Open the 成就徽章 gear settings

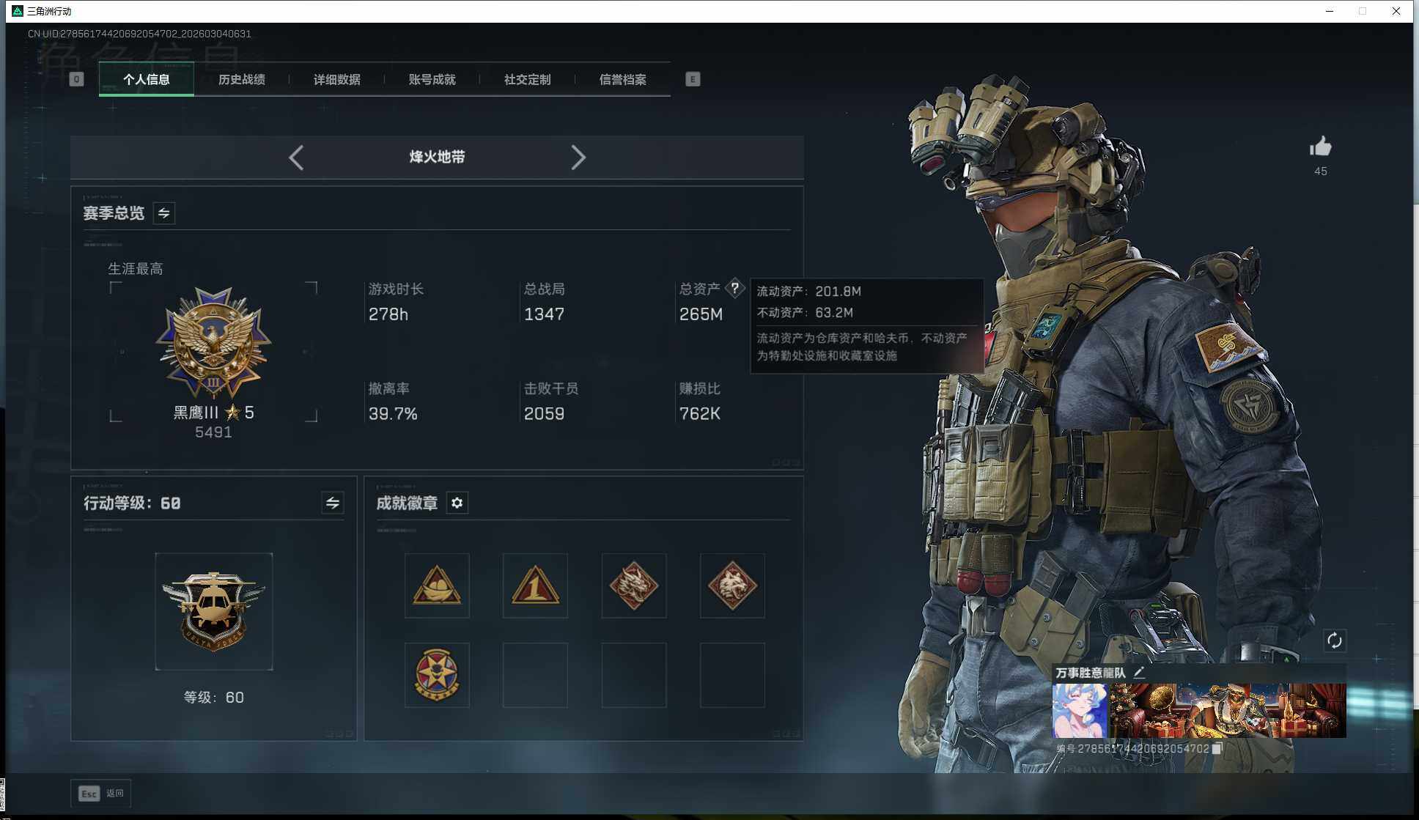pos(457,503)
